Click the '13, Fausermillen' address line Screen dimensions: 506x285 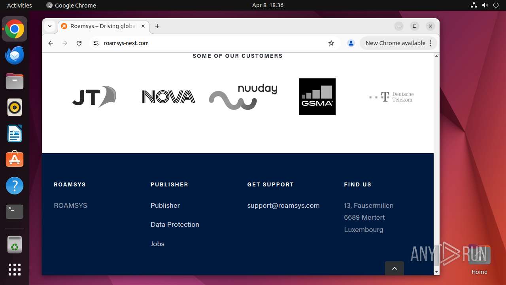369,205
